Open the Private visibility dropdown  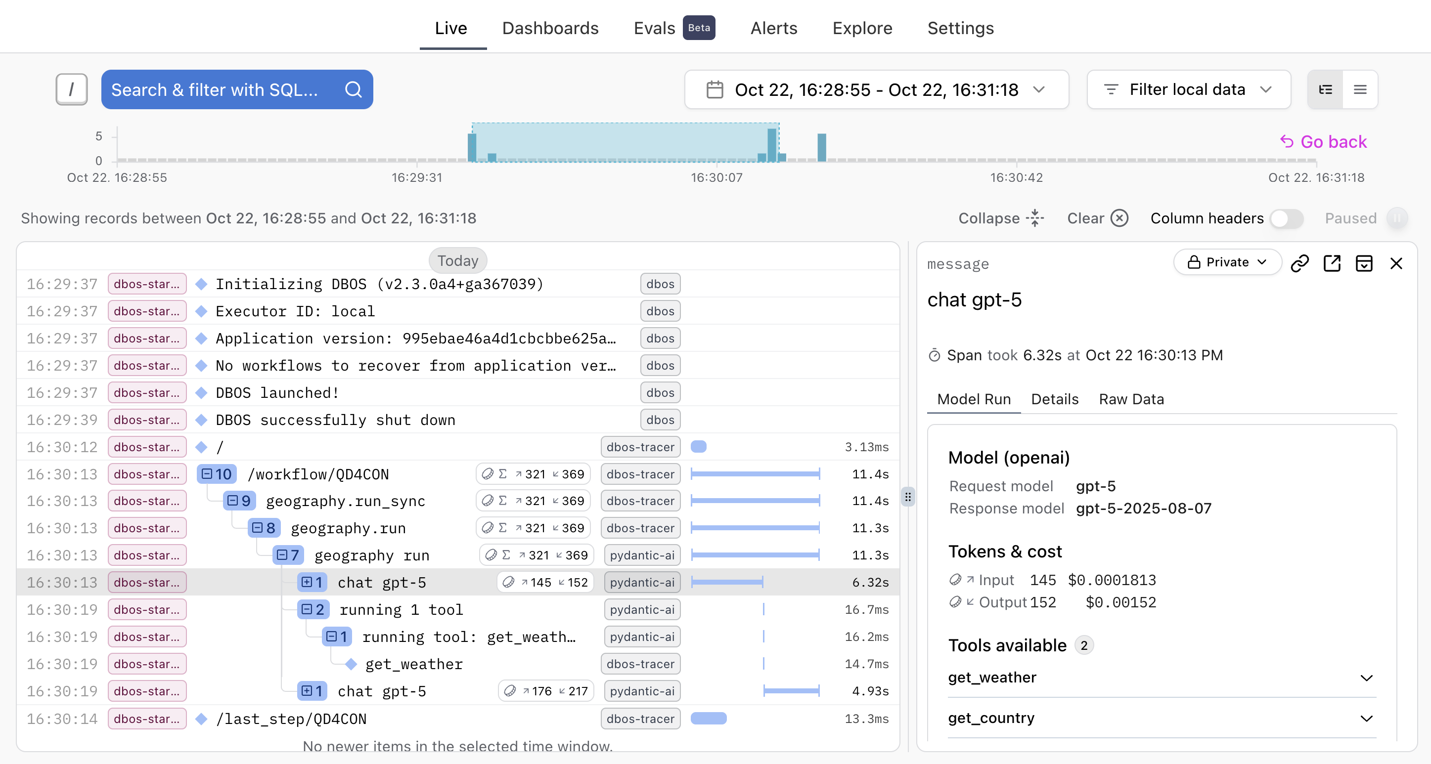tap(1227, 262)
